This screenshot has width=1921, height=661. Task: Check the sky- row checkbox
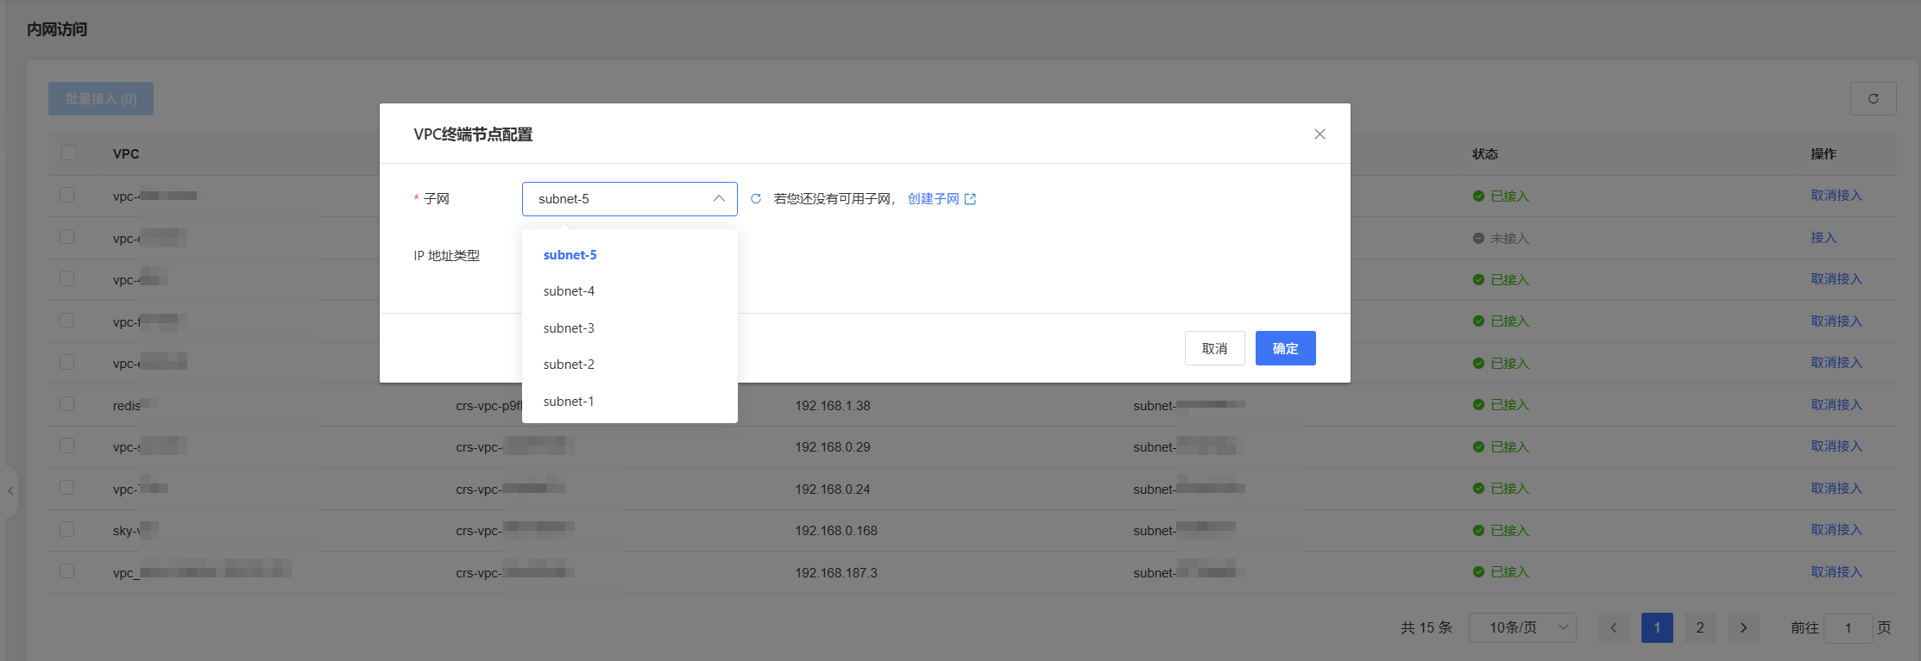click(66, 529)
